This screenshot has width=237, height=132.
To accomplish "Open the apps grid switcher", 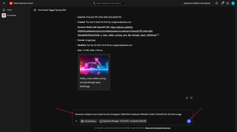I will coord(228,3).
